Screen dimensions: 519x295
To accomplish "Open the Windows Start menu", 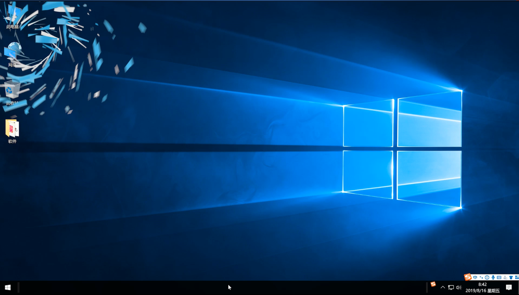I will (8, 288).
